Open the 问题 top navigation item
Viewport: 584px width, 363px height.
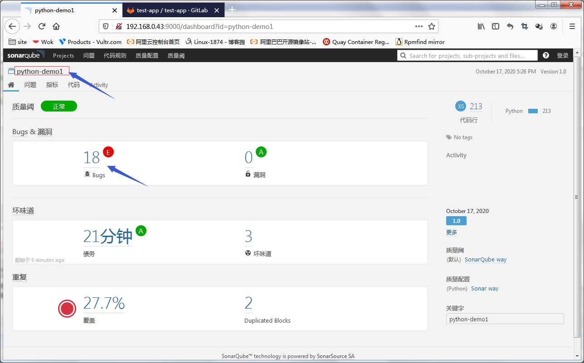[89, 55]
